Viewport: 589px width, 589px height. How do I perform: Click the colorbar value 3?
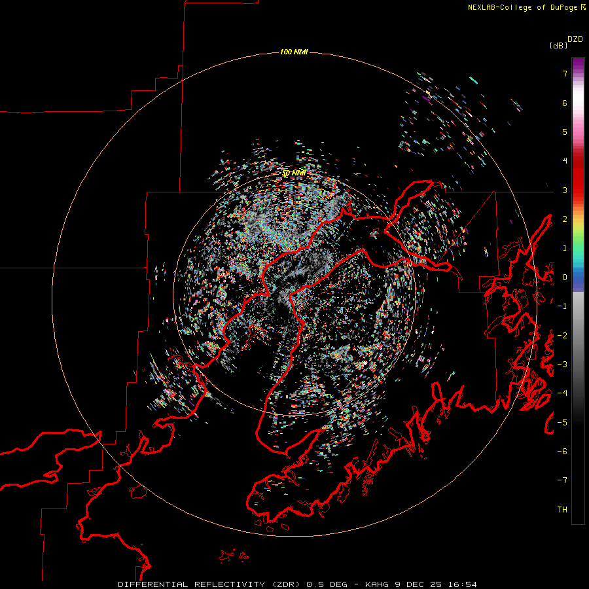[x=565, y=190]
